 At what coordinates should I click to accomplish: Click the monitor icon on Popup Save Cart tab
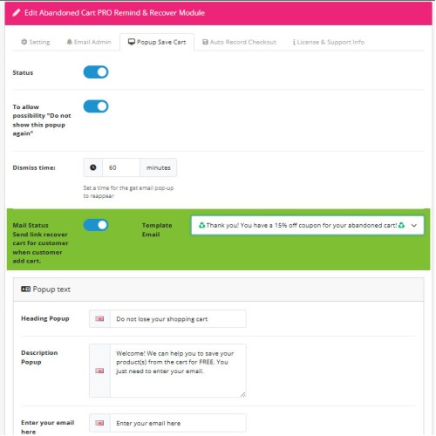click(132, 42)
